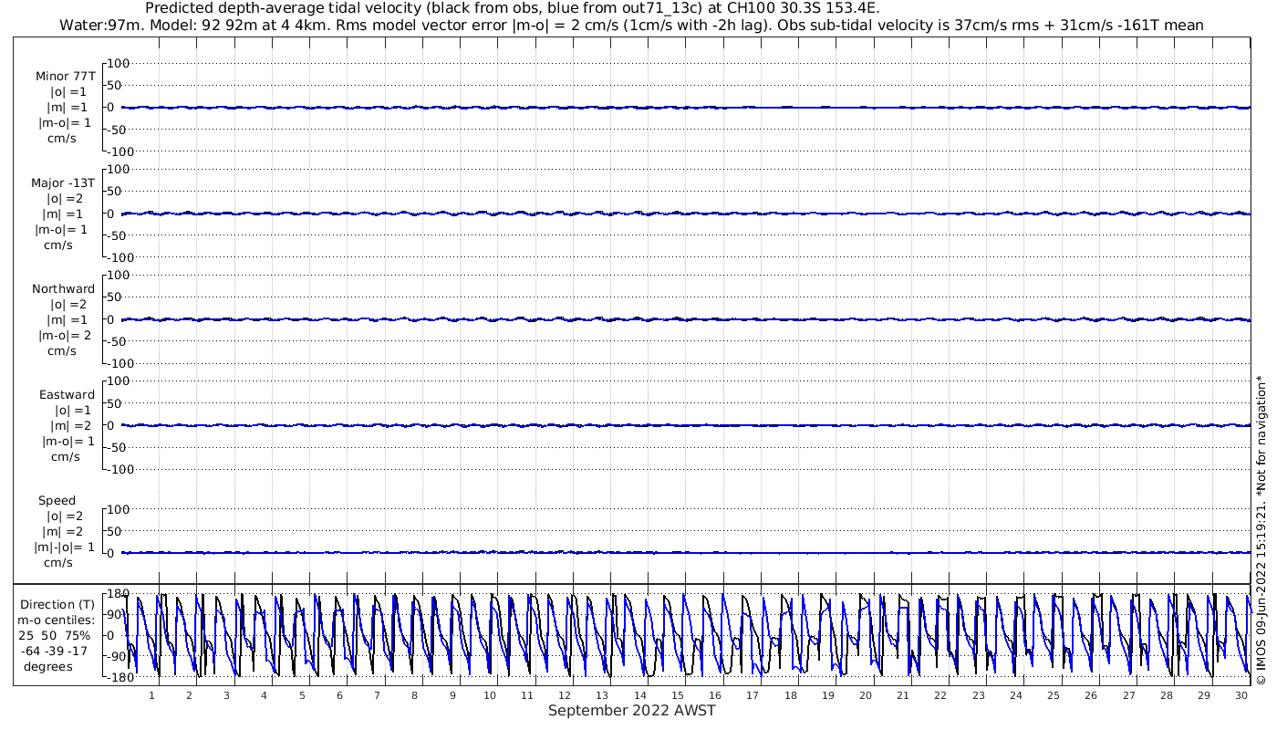Click the "September 2022 AWST" axis title

point(632,711)
